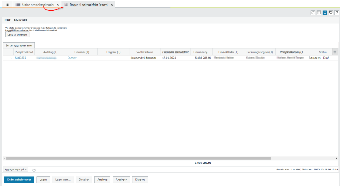
Task: Click the 'Antall rader: 1 of 404' text
Action: click(x=288, y=169)
